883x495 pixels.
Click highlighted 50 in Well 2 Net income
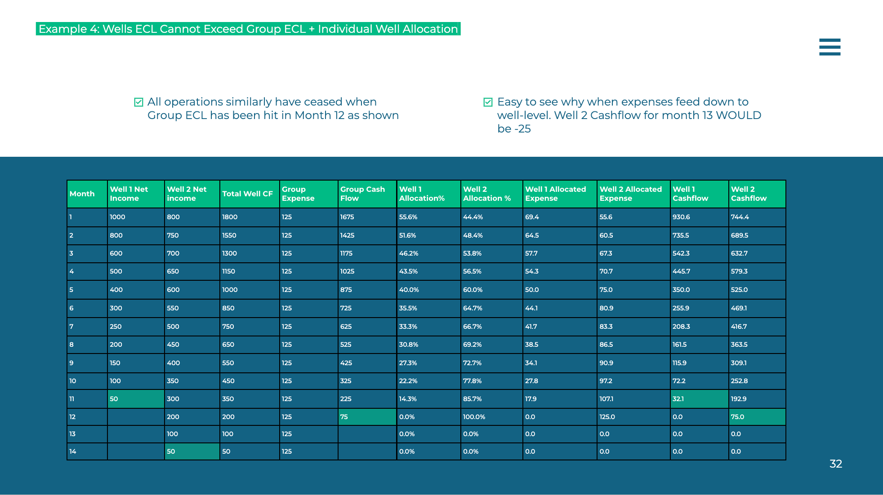pos(192,451)
